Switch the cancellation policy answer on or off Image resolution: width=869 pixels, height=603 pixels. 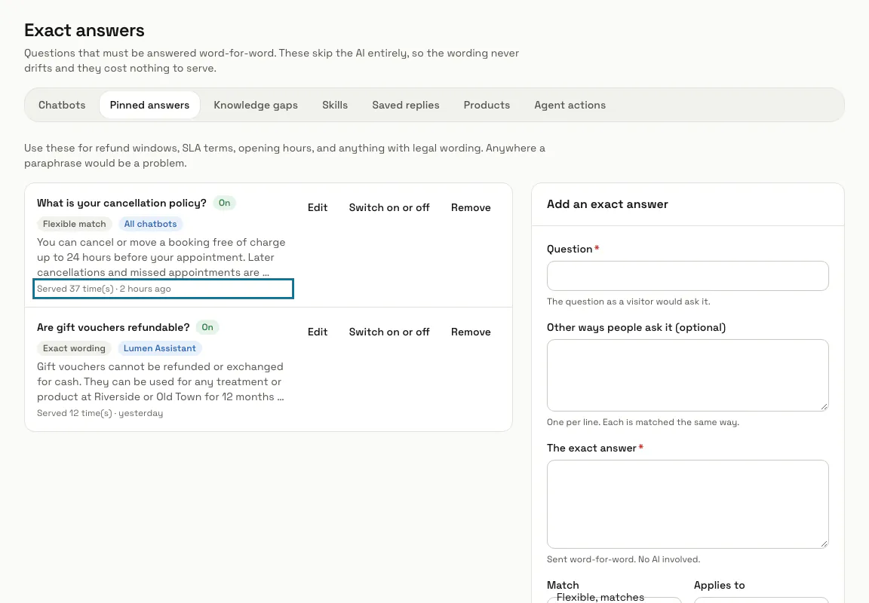pyautogui.click(x=389, y=207)
